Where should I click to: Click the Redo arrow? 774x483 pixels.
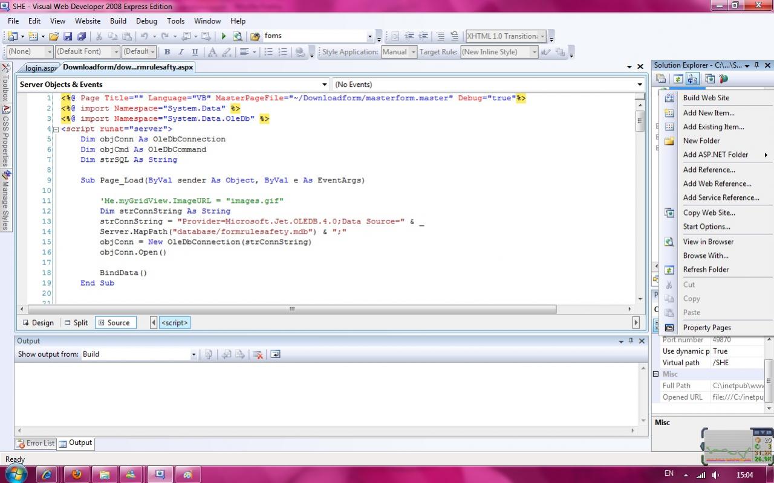click(164, 36)
